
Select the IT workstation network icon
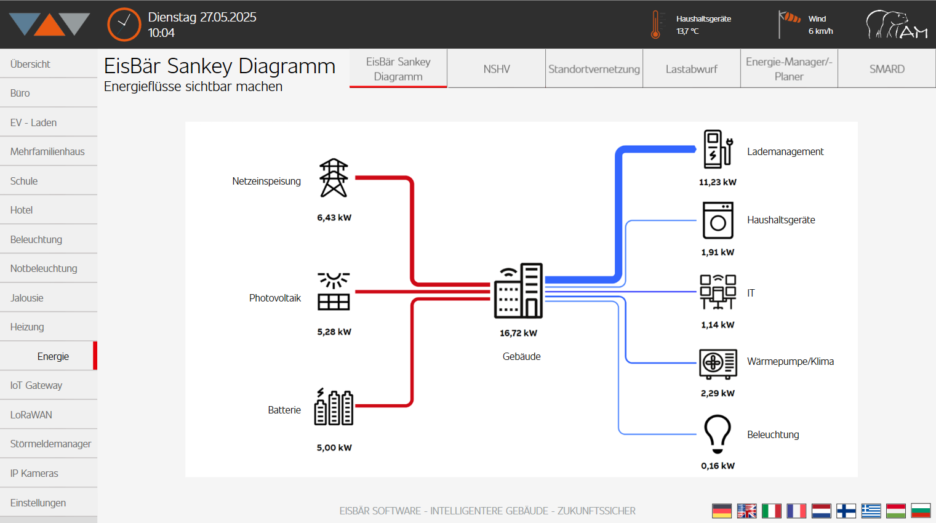point(718,292)
